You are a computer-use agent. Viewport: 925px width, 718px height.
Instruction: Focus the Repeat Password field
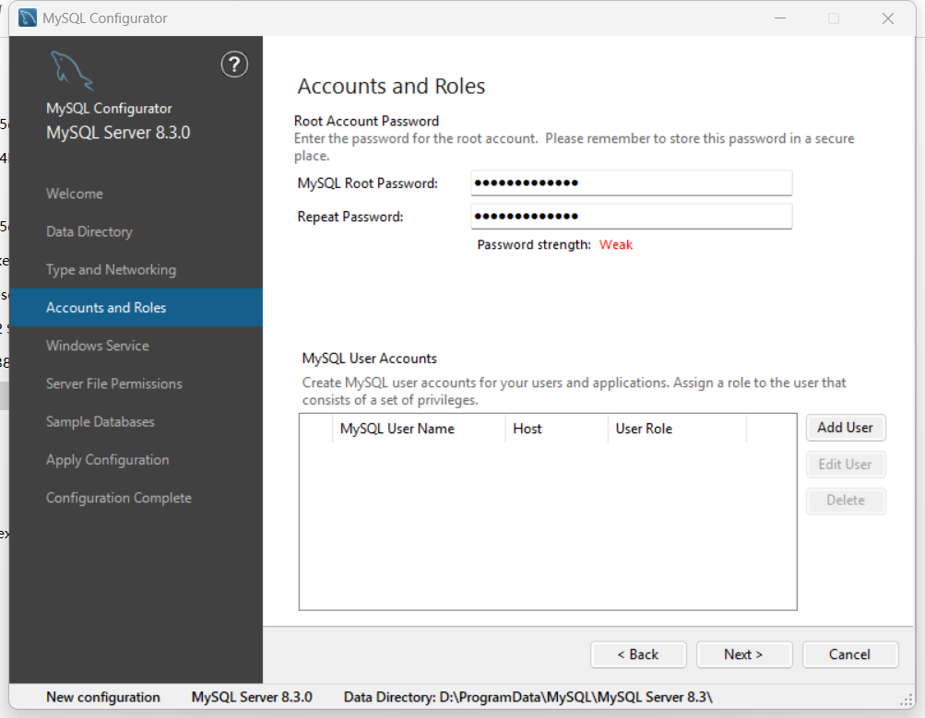click(631, 217)
